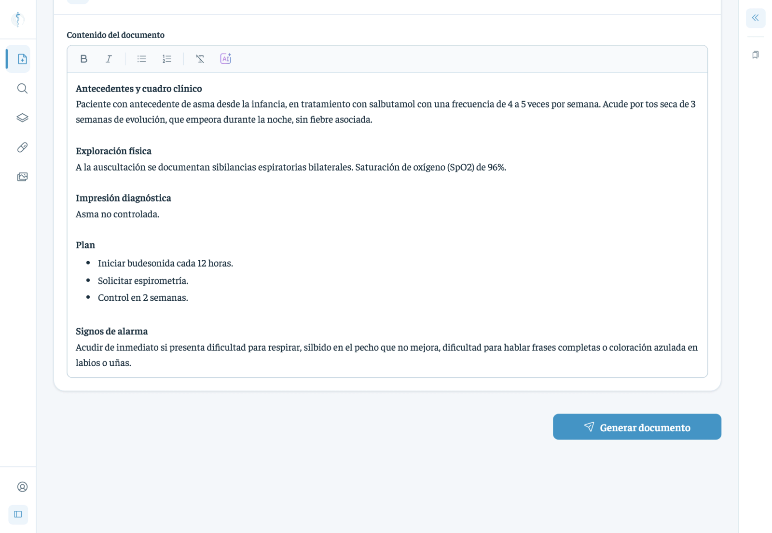Open the user profile icon
This screenshot has width=772, height=533.
tap(22, 487)
